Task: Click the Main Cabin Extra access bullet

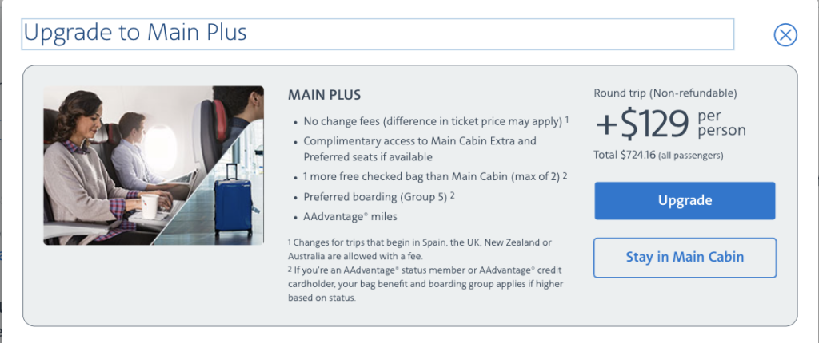Action: pyautogui.click(x=419, y=148)
